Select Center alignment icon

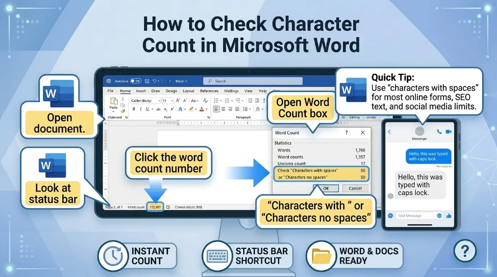[223, 109]
